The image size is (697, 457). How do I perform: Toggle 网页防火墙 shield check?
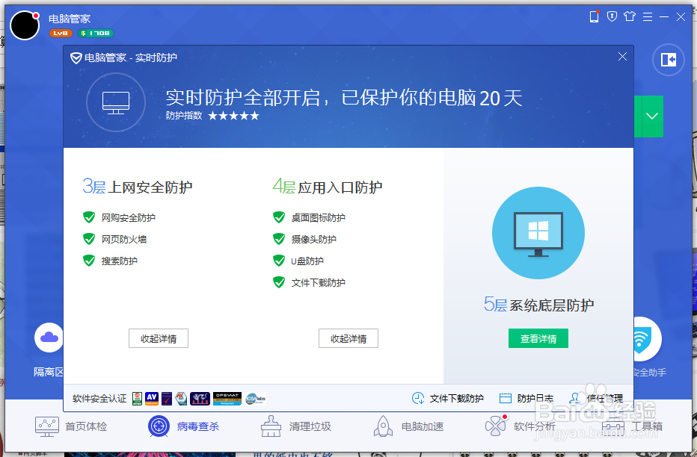pyautogui.click(x=89, y=239)
